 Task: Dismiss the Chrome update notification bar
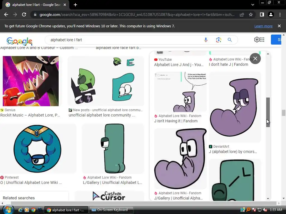(x=279, y=26)
